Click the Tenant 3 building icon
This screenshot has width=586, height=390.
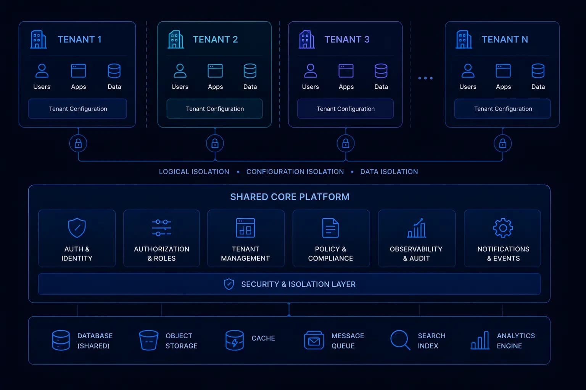tap(307, 39)
